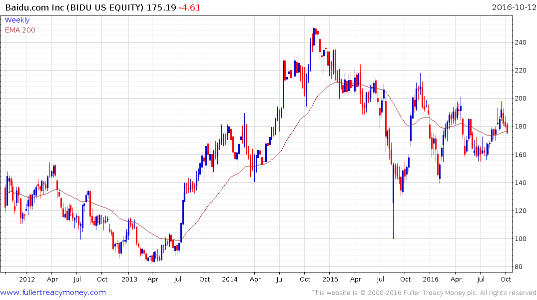Click the 2014 year label on the time axis
Screen dimensions: 537x300
230,279
